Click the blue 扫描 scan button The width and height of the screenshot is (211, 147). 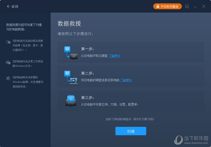click(x=131, y=131)
